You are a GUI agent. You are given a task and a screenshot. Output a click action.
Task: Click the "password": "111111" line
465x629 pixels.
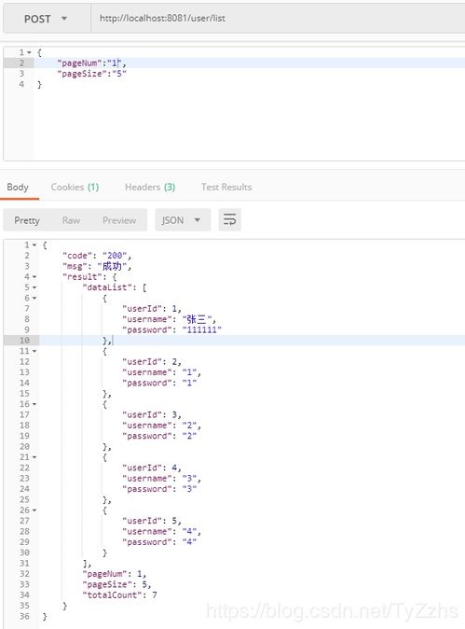tap(171, 329)
